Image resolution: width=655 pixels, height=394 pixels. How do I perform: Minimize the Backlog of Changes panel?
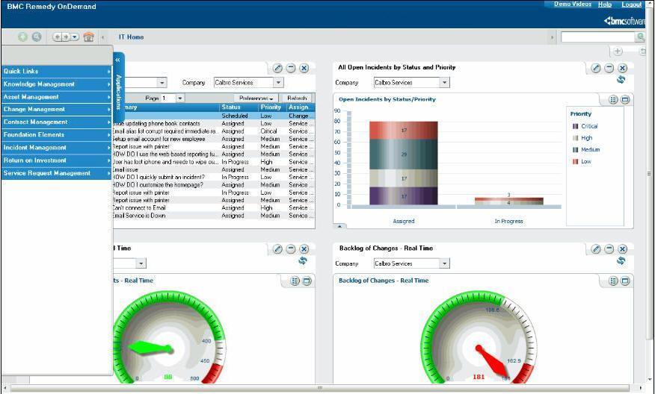(x=609, y=249)
